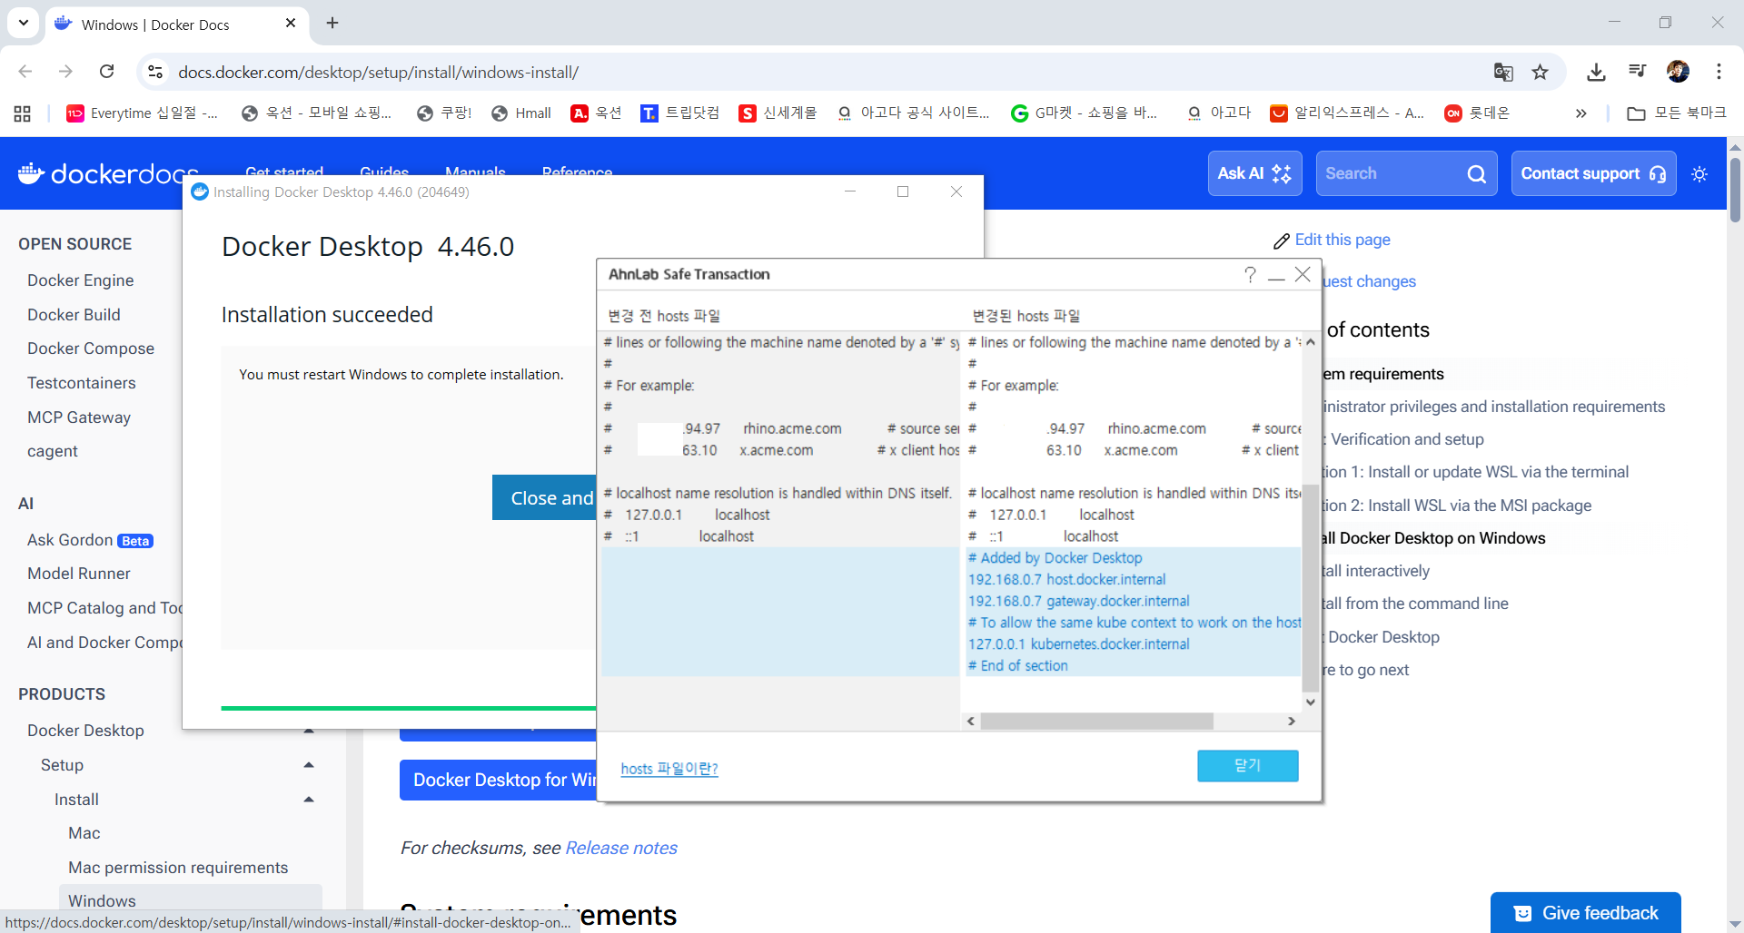Screen dimensions: 1744x933
Task: Open the Everytime bookmark
Action: point(142,113)
